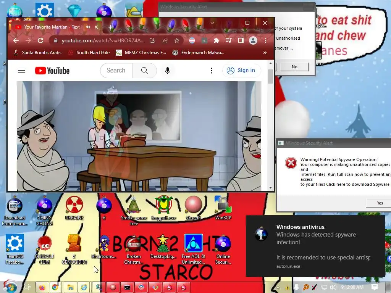Open File Explorer from taskbar
Screen dimensions: 391x293
[x=70, y=288]
